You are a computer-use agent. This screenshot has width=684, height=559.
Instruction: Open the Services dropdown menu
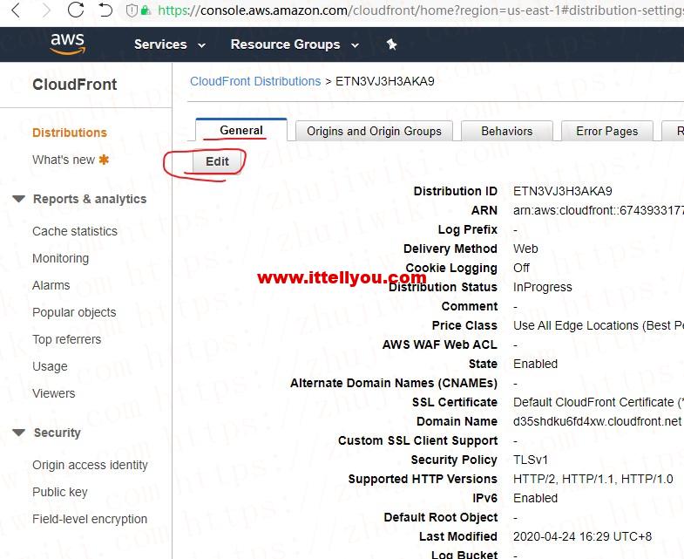(170, 44)
